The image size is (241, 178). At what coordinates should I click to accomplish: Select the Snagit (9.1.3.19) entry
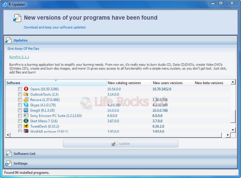[42, 110]
